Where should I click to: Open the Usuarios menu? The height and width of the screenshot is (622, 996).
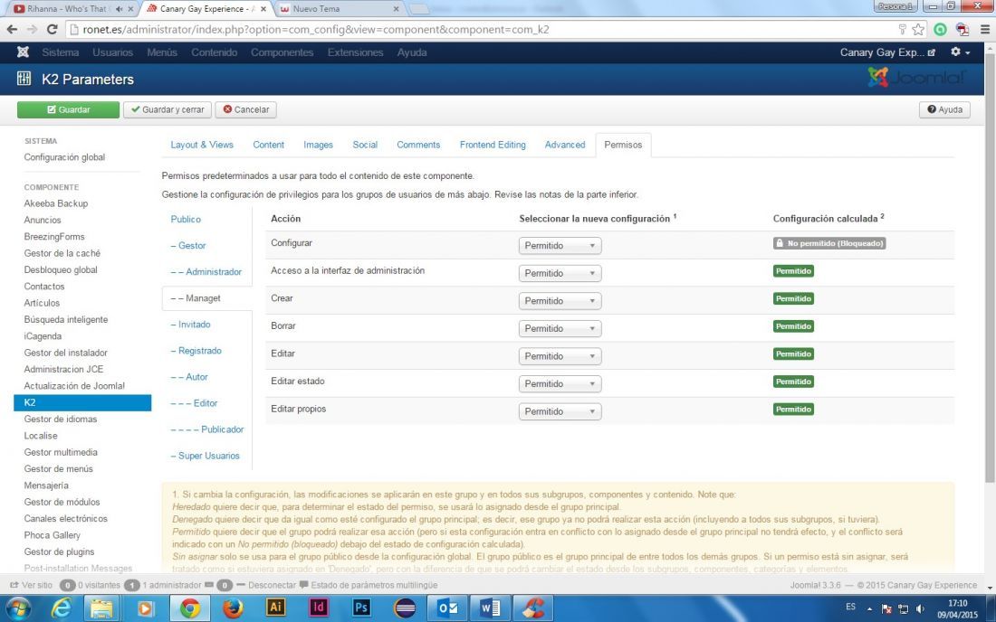click(112, 52)
